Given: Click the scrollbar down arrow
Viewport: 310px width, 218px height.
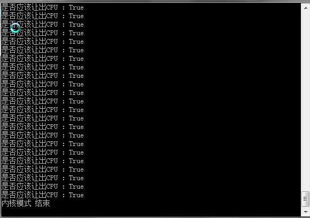Looking at the screenshot, I should [305, 212].
